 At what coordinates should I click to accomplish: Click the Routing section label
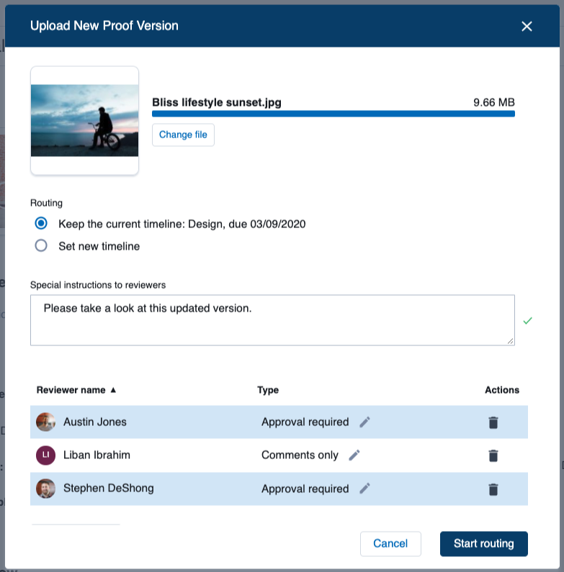click(46, 203)
